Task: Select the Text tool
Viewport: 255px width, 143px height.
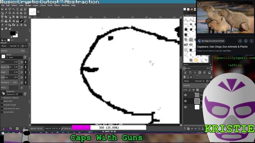Action: pos(10,21)
